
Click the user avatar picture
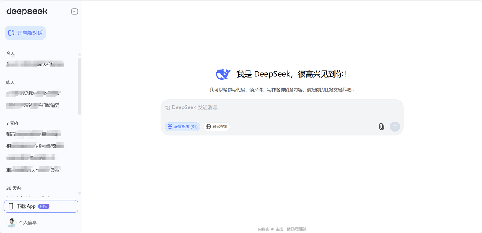(x=12, y=222)
